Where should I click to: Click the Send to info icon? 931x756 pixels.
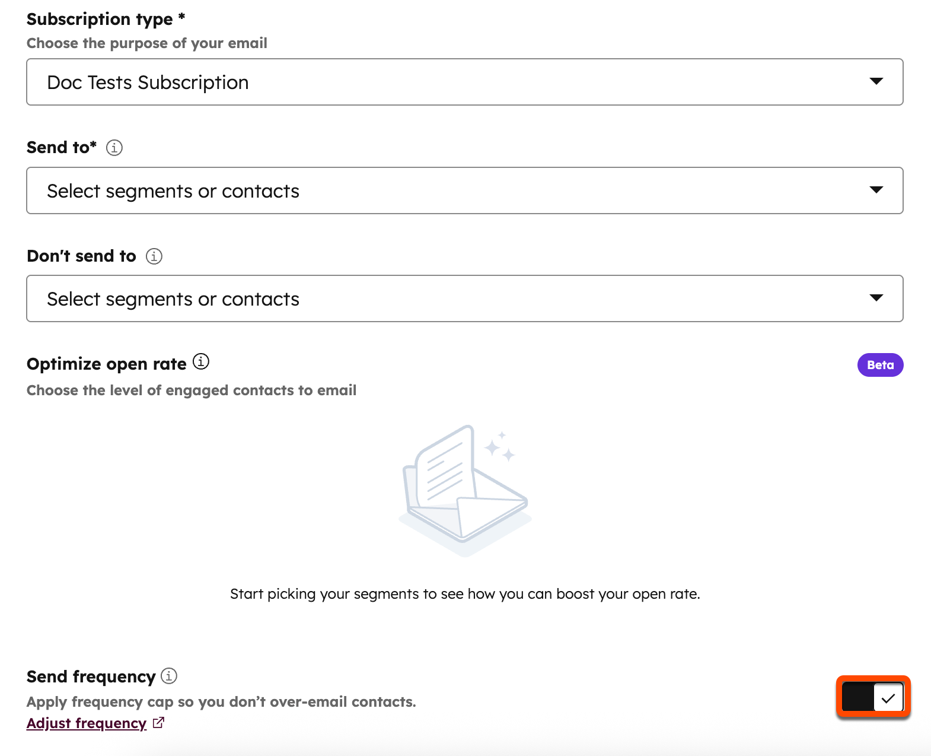[x=114, y=147]
